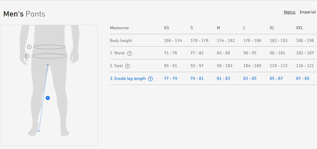Click the blue dotted inside leg line
Image resolution: width=317 pixels, height=149 pixels.
(43, 98)
